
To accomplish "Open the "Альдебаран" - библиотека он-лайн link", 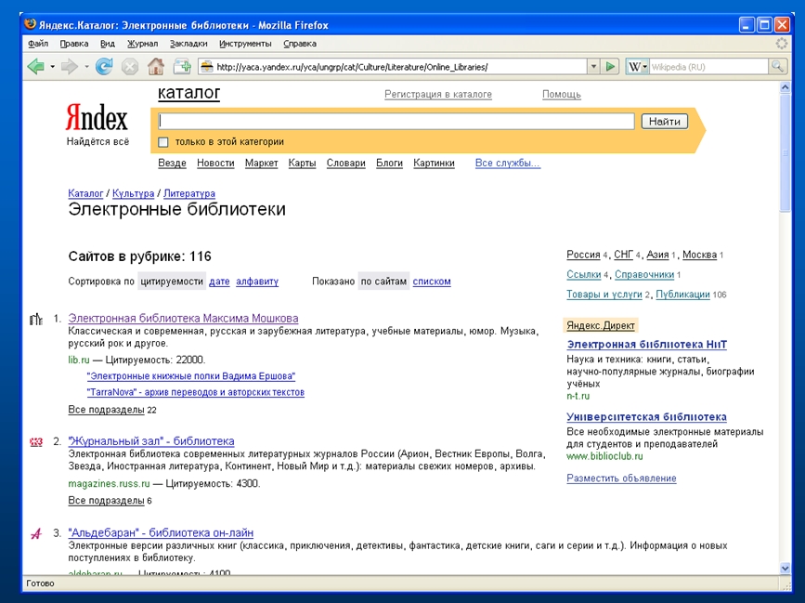I will [161, 532].
